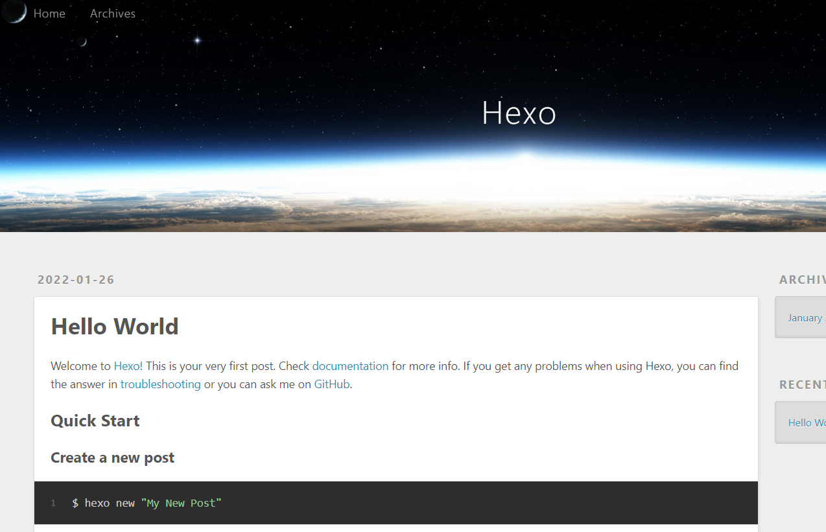Open the troubleshooting link
The width and height of the screenshot is (826, 532).
161,384
